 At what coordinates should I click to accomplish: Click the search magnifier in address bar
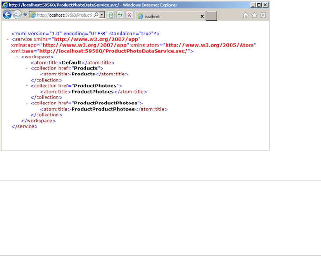(96, 15)
